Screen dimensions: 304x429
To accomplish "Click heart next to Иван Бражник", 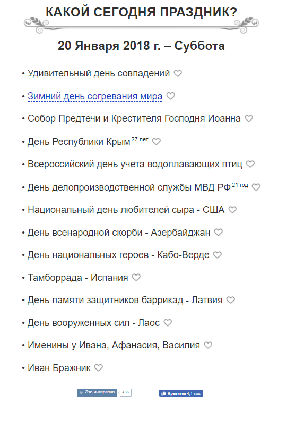I will pyautogui.click(x=99, y=368).
